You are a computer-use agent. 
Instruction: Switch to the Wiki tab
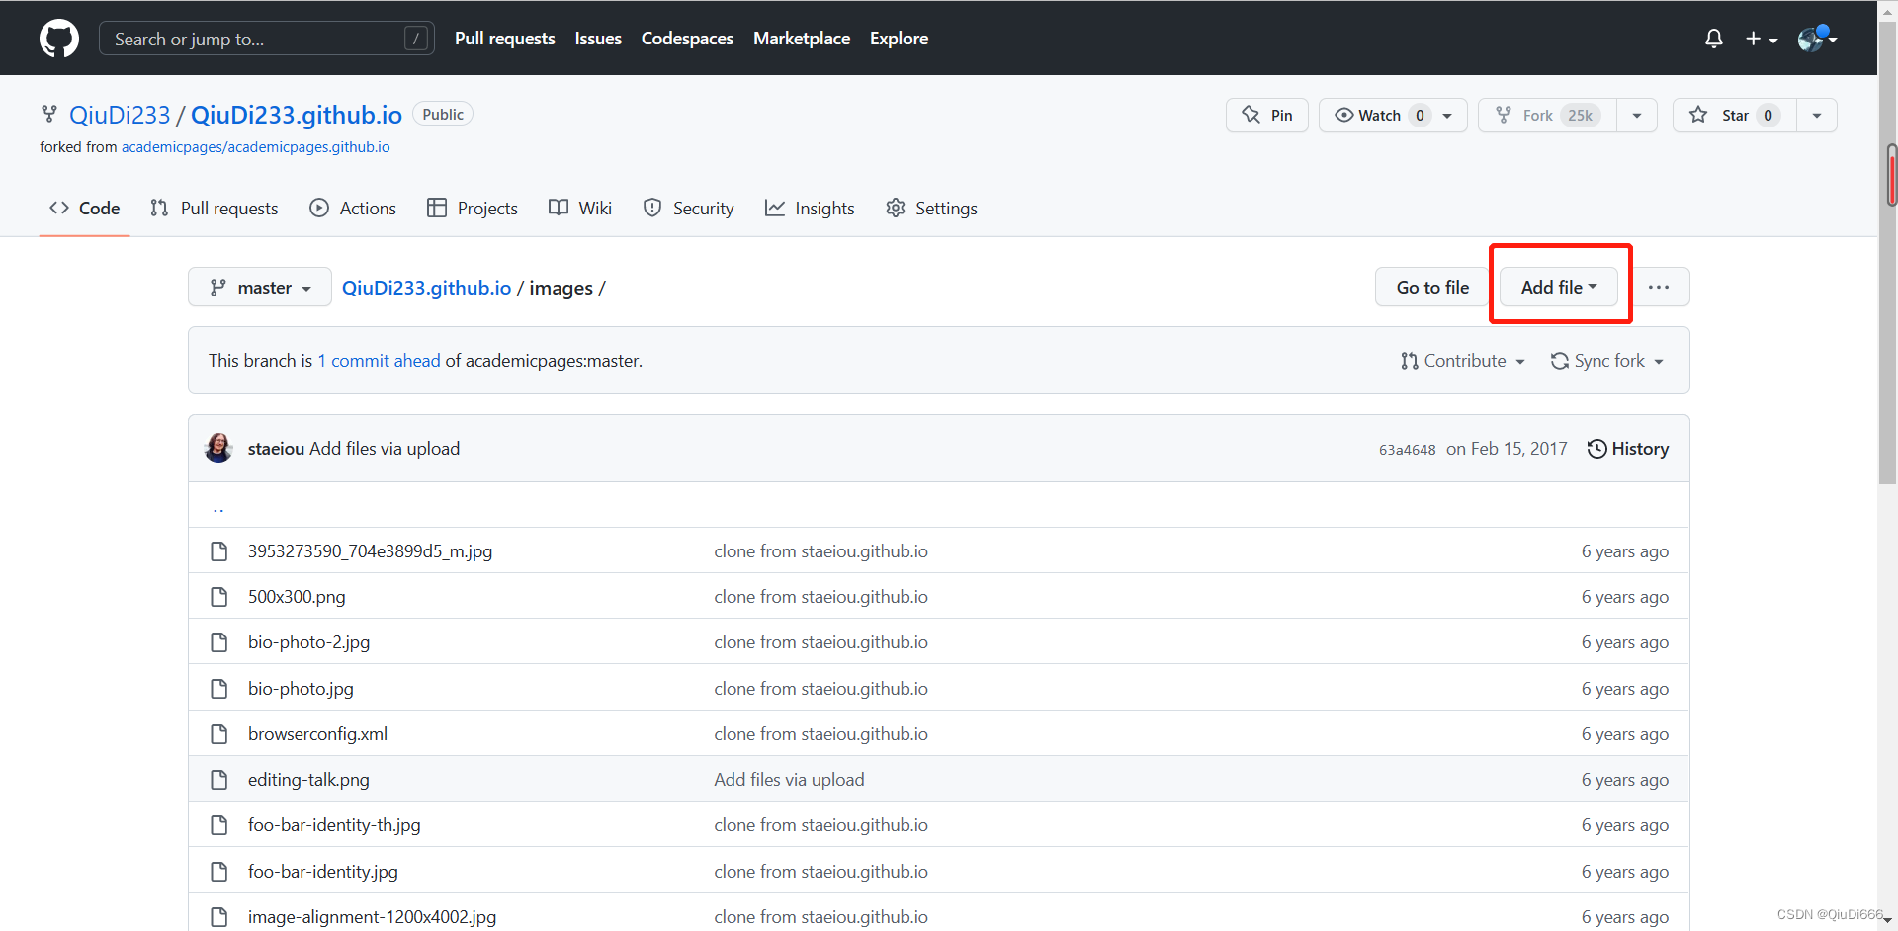pos(580,209)
